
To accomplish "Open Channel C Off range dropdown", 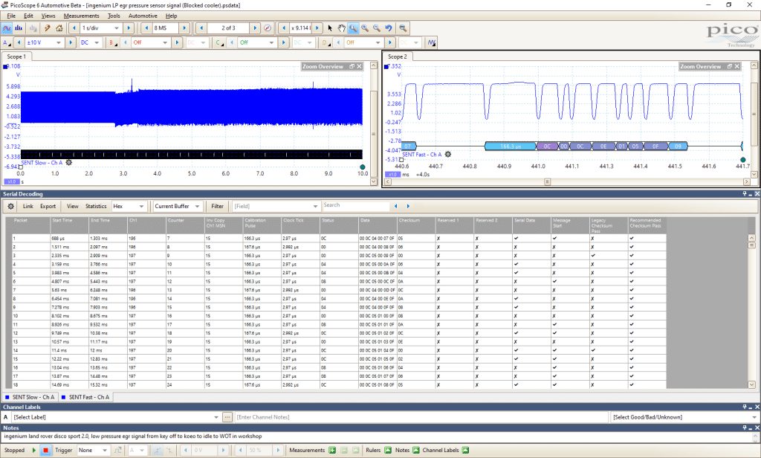I will (x=271, y=42).
